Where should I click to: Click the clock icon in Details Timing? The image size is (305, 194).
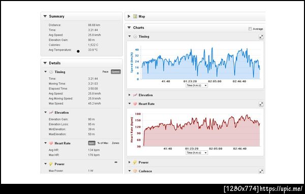(x=51, y=72)
